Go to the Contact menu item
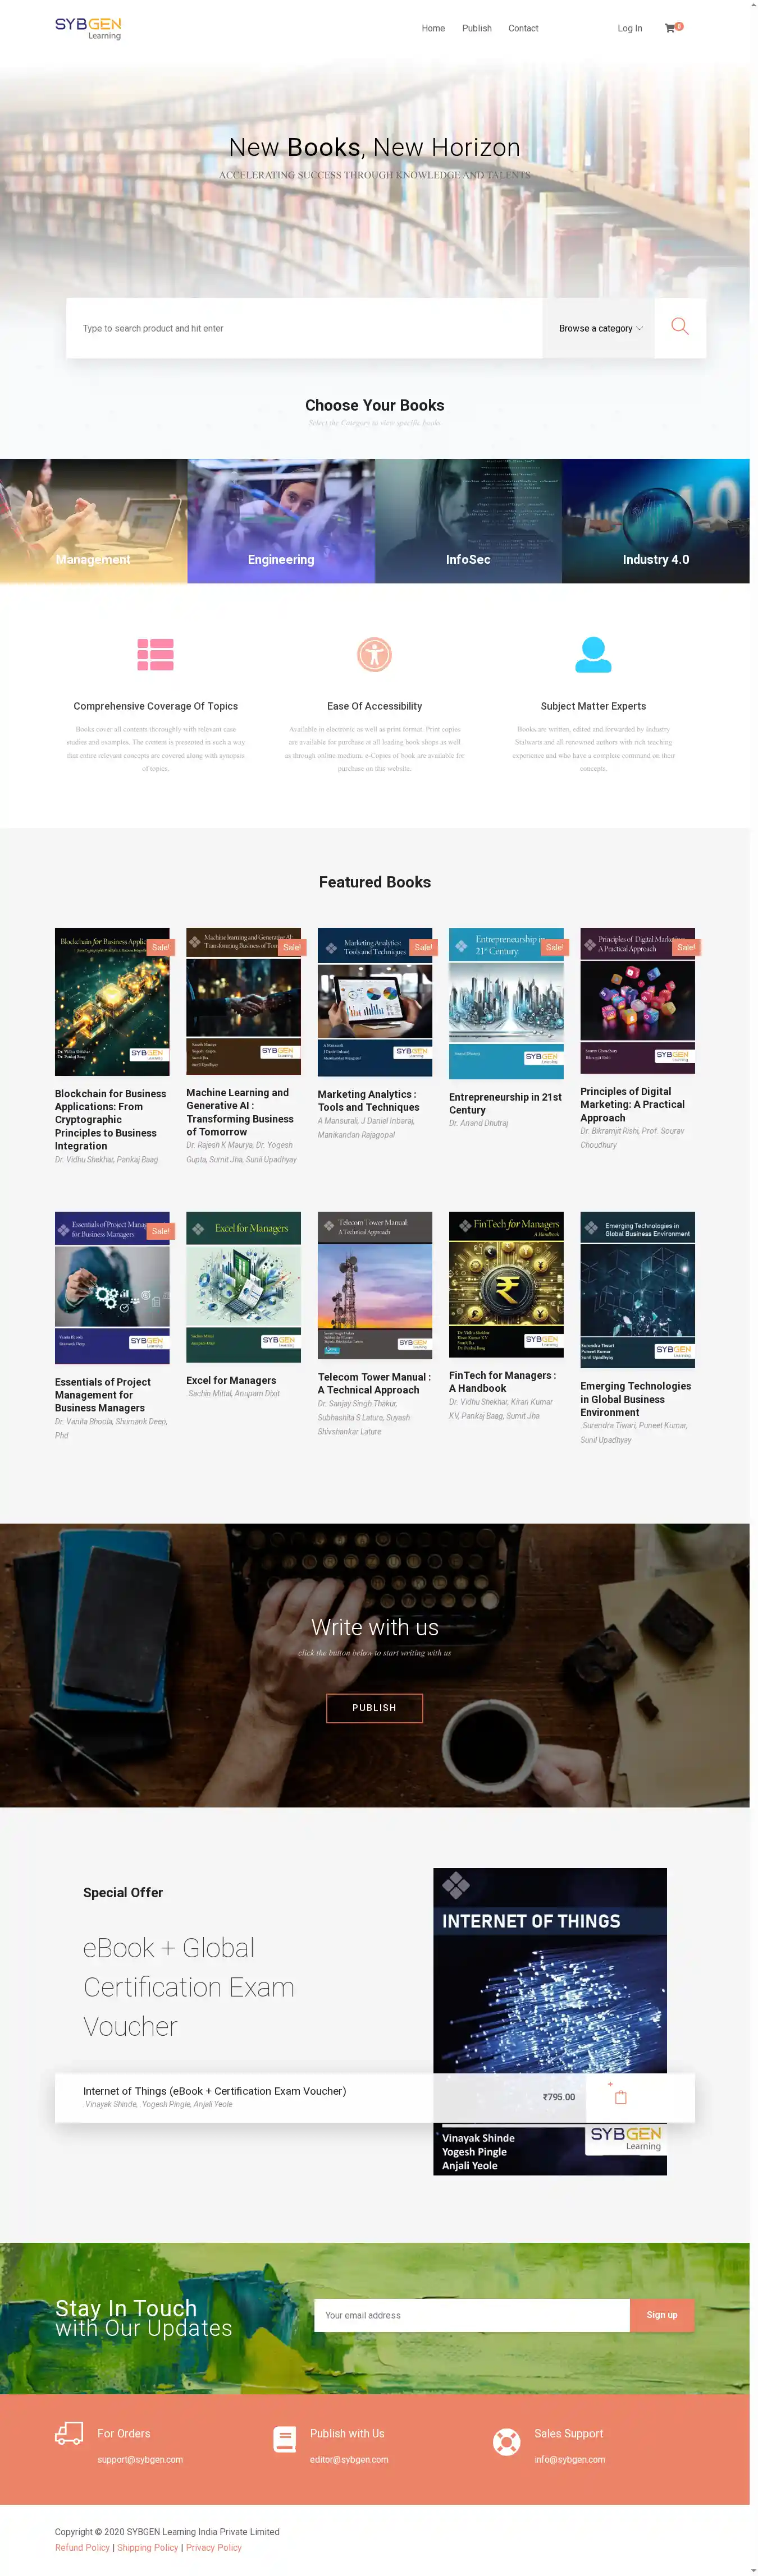The image size is (758, 2576). (523, 28)
